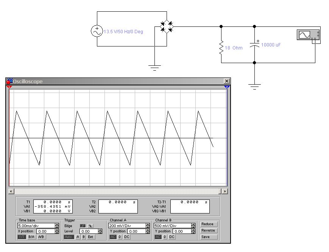Image resolution: width=329 pixels, height=252 pixels.
Task: Click Channel A 200 mV/Div scale field
Action: point(127,226)
